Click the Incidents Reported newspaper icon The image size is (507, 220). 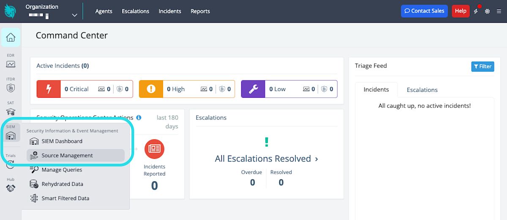pyautogui.click(x=154, y=149)
